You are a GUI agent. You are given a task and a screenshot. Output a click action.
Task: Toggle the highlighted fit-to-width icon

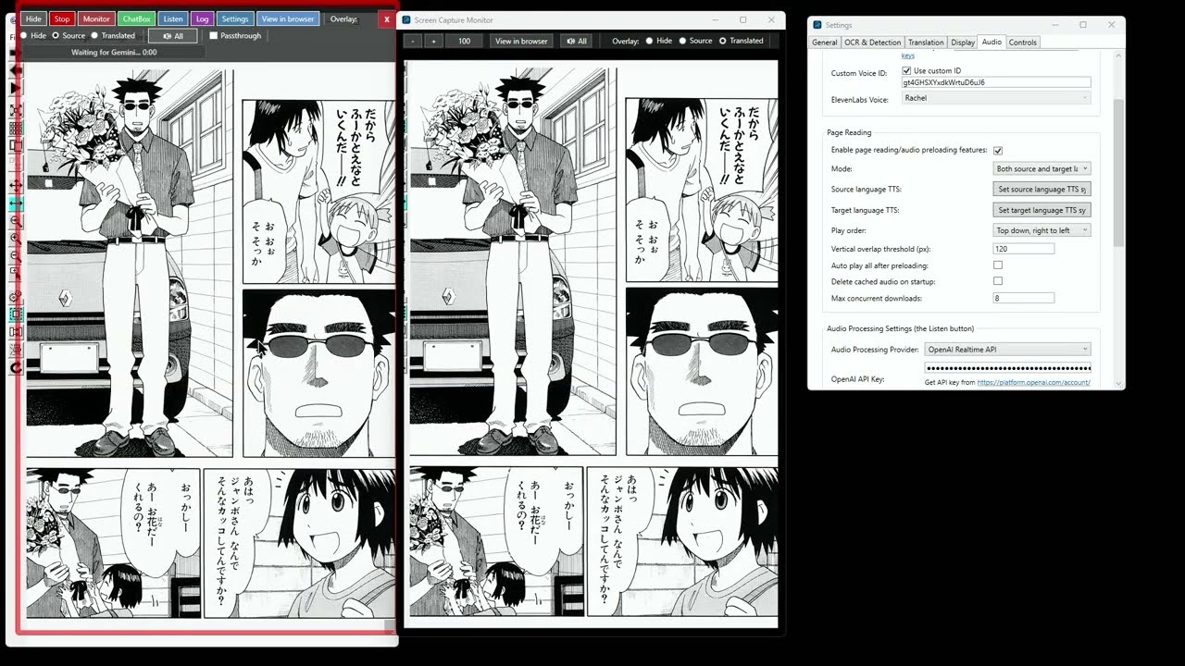(x=16, y=203)
